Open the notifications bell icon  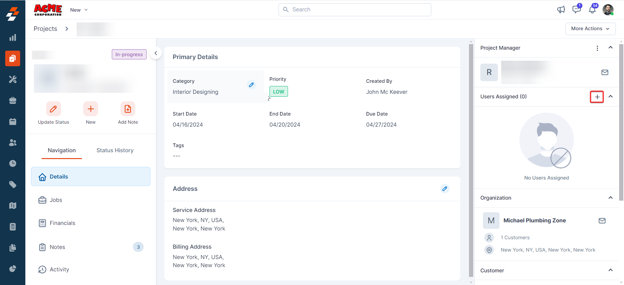[x=592, y=10]
